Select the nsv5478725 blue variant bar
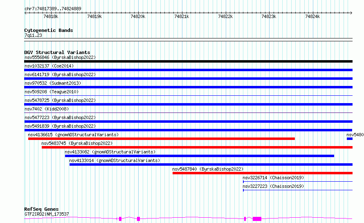The height and width of the screenshot is (223, 364). click(x=188, y=104)
